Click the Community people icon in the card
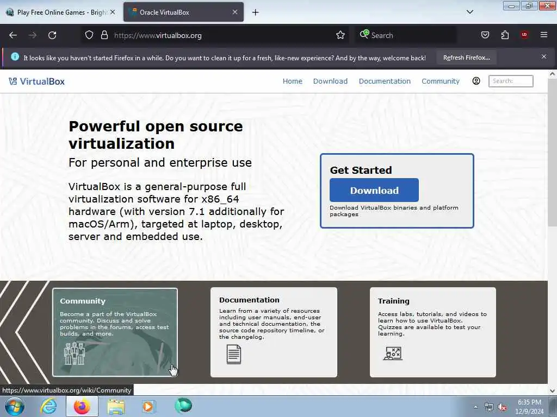This screenshot has height=417, width=557. 74,353
